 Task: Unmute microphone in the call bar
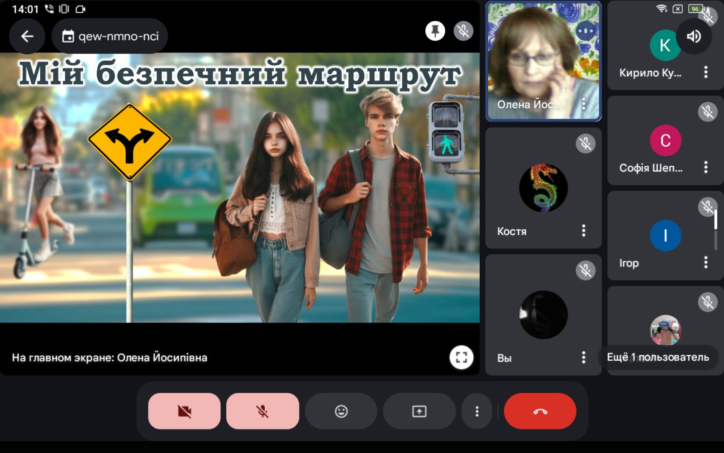tap(262, 411)
